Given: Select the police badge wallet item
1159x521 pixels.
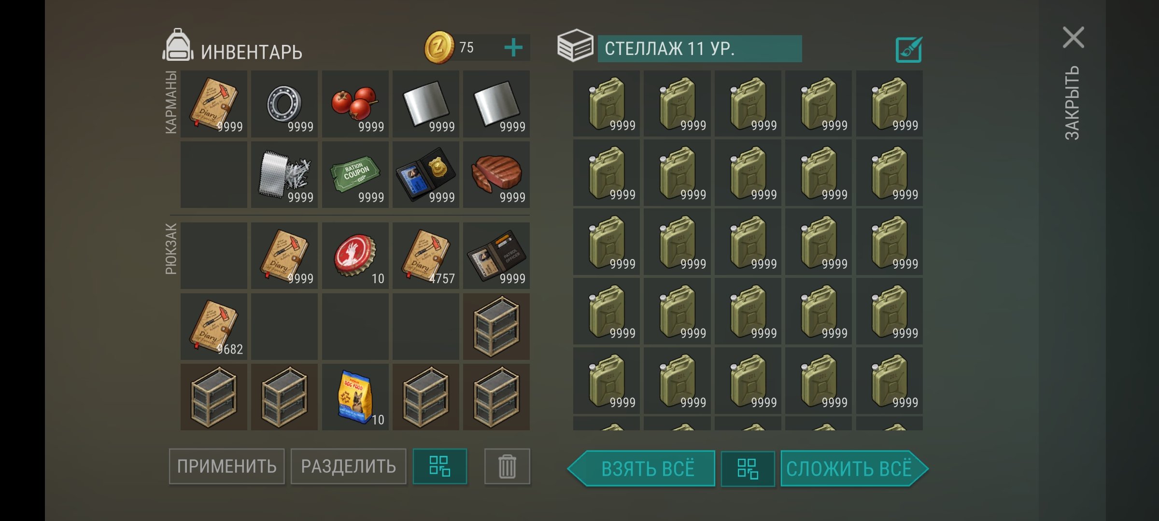Looking at the screenshot, I should (426, 175).
